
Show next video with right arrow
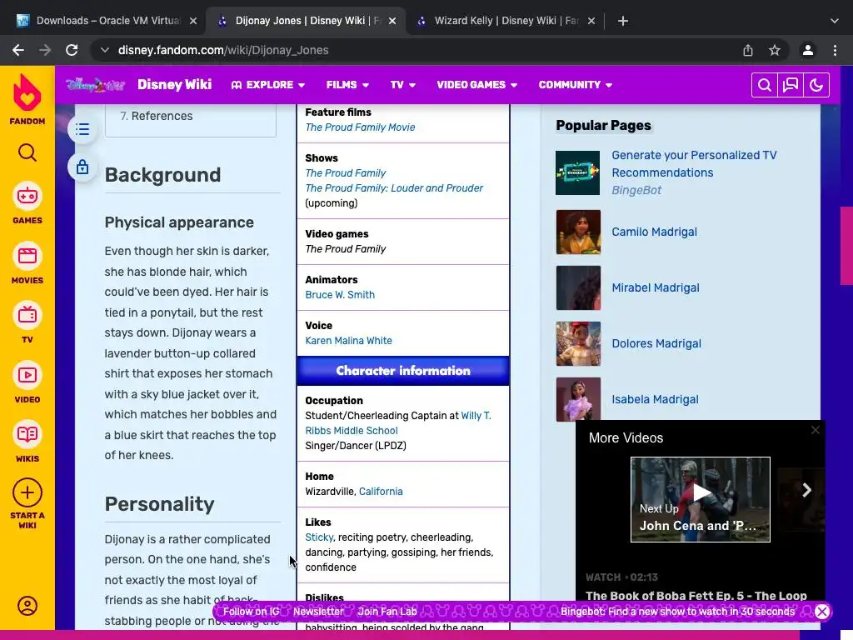806,490
